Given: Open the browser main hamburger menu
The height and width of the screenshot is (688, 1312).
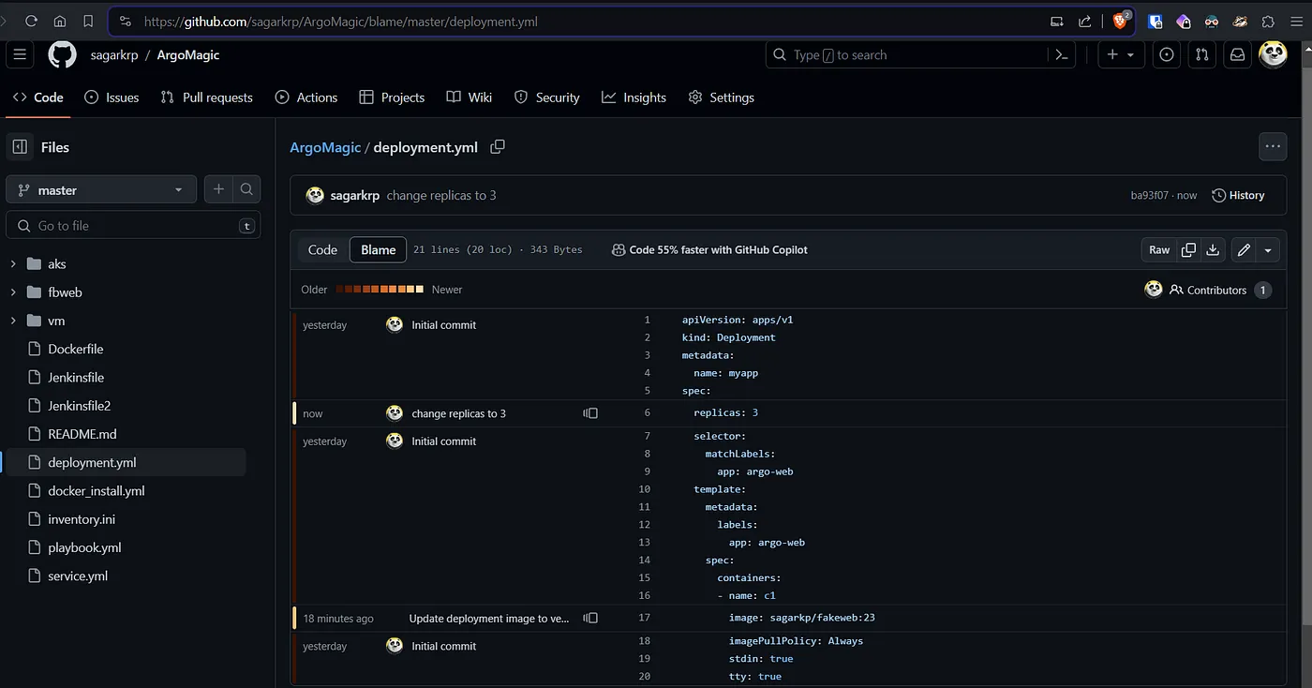Looking at the screenshot, I should (1297, 21).
